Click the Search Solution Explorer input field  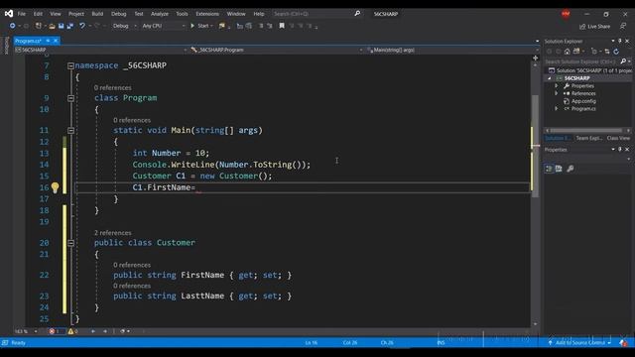581,61
